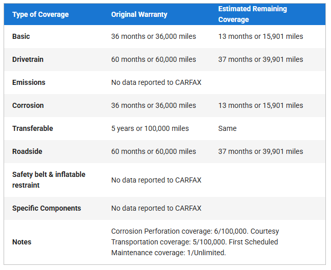Image resolution: width=331 pixels, height=270 pixels.
Task: Click Drivetrain's remaining coverage value
Action: click(260, 59)
